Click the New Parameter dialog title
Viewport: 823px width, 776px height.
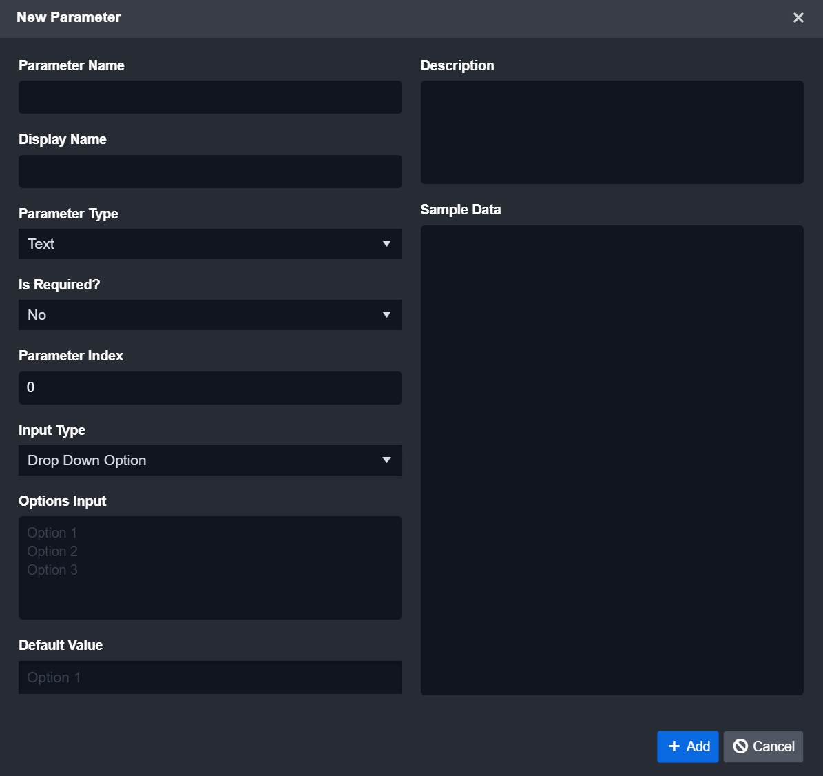[69, 18]
